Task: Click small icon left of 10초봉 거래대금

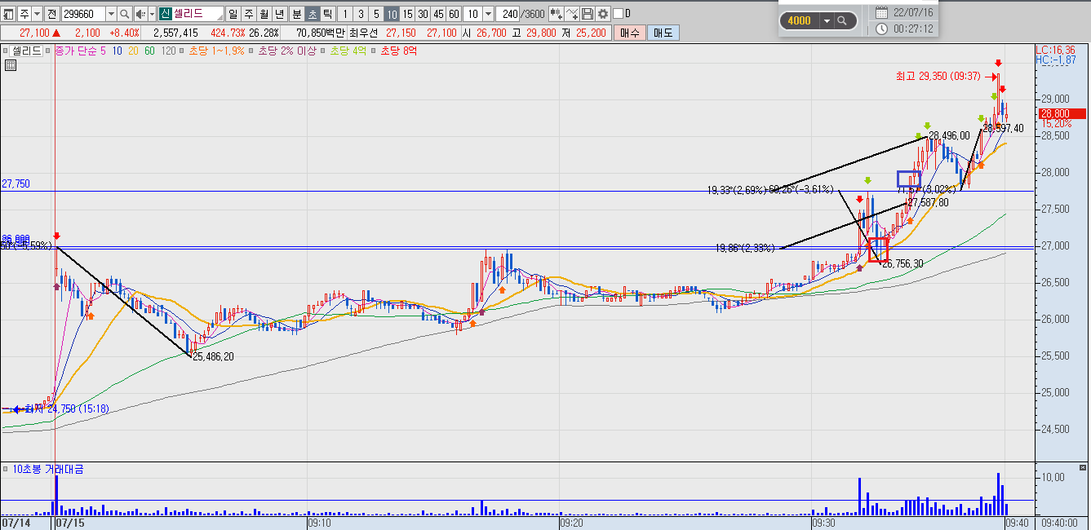Action: [x=6, y=469]
